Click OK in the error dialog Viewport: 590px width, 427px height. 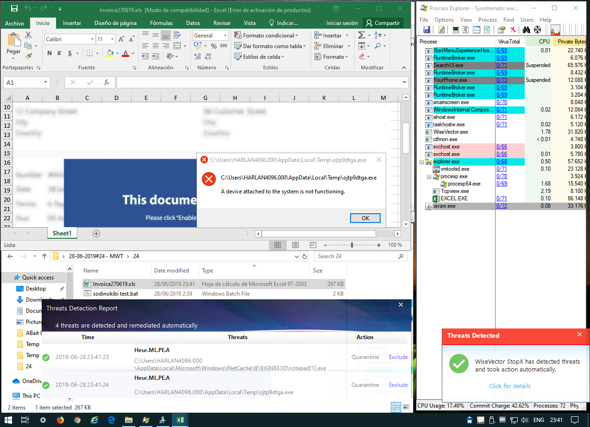coord(365,218)
